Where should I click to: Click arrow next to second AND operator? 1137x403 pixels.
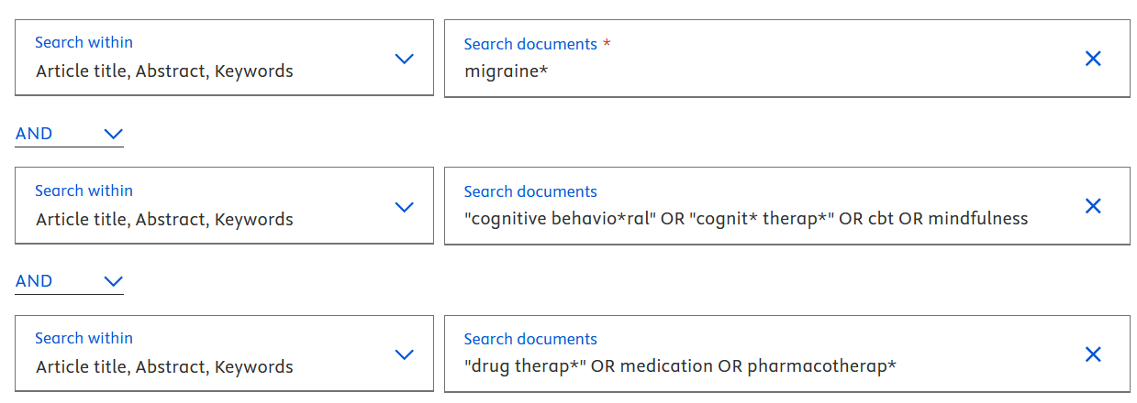[114, 281]
